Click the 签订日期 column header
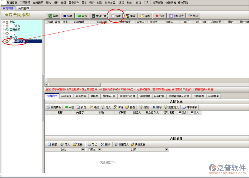This screenshot has height=178, width=249. (x=200, y=22)
